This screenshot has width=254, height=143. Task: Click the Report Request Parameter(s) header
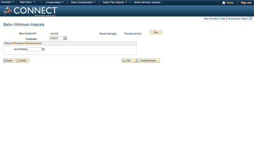click(x=23, y=43)
